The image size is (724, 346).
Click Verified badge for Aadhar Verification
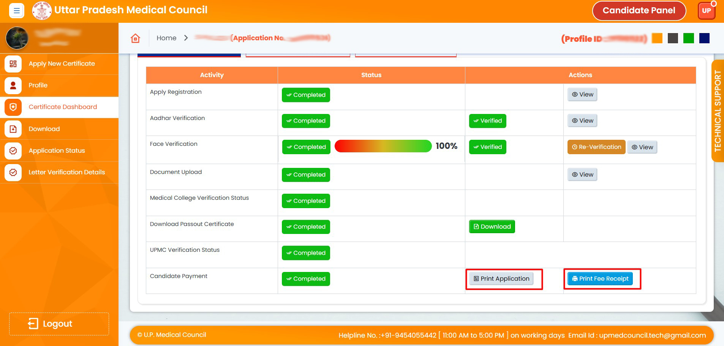pos(487,121)
